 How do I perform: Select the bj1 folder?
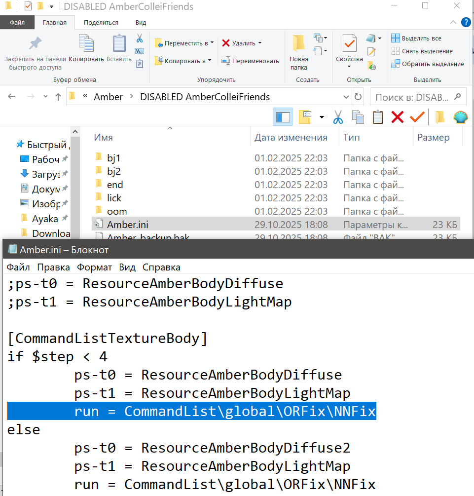pos(113,158)
